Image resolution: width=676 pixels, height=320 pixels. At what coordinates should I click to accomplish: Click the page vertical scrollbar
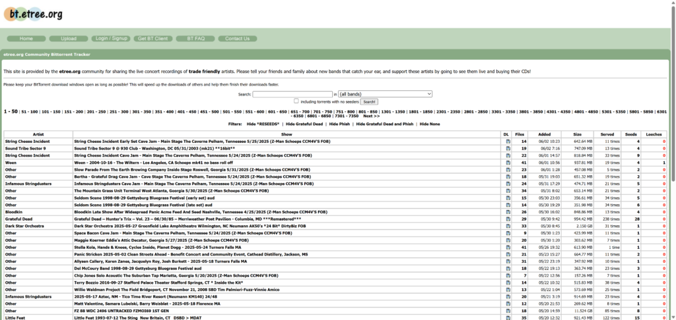[x=673, y=95]
